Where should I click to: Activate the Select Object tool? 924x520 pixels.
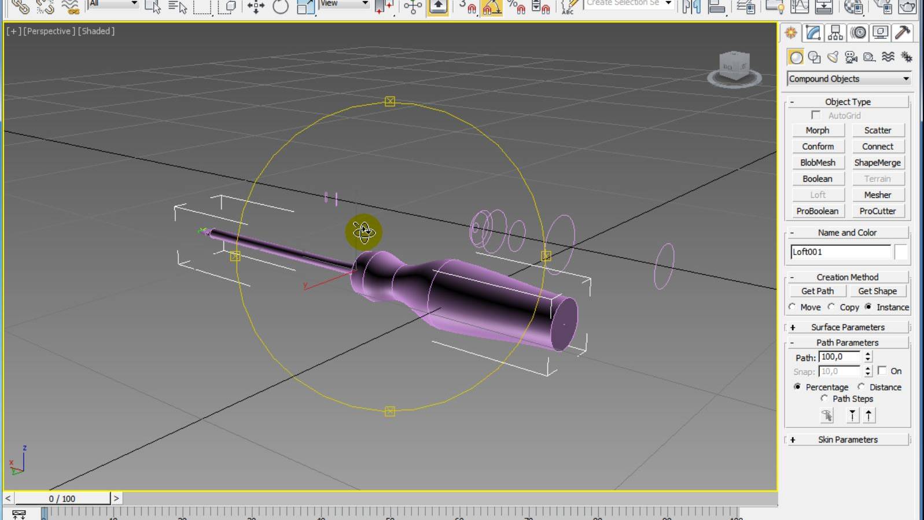pos(153,6)
